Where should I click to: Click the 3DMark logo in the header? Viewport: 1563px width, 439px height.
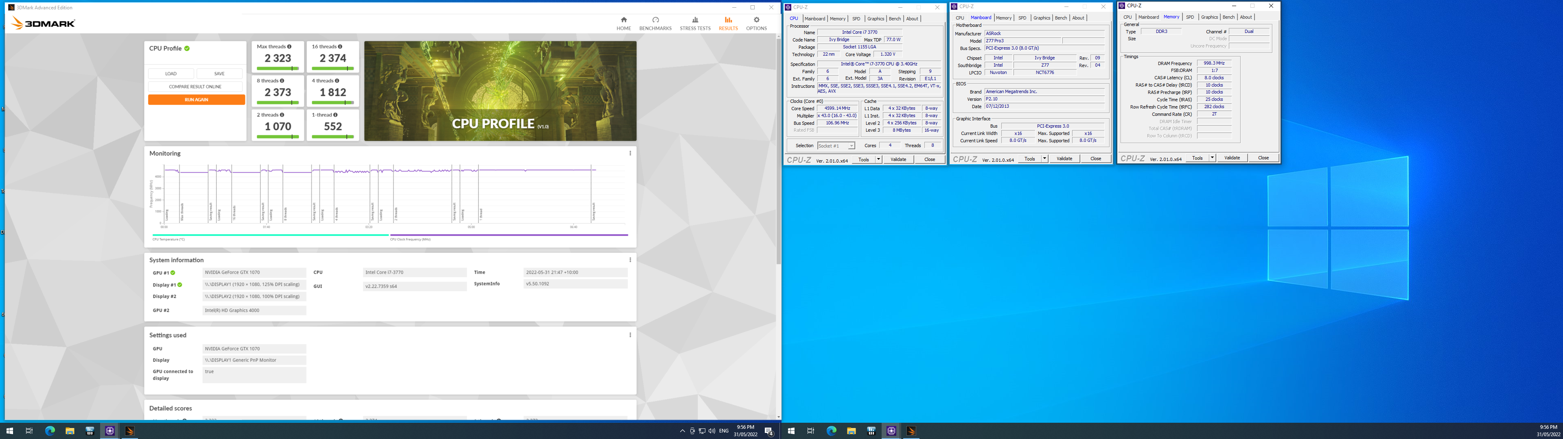coord(43,23)
